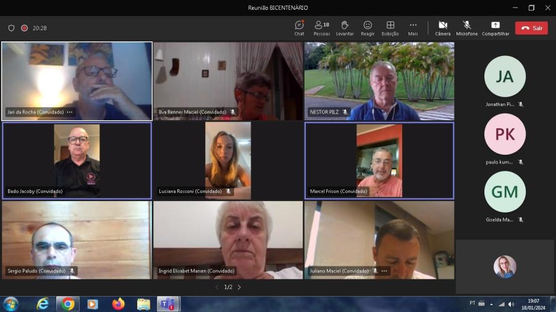This screenshot has width=556, height=312.
Task: Open the Exibição view options
Action: [390, 28]
